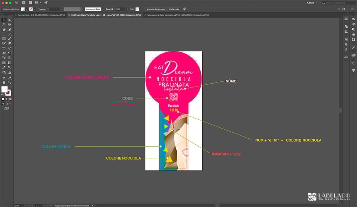Screen dimensions: 357x207
Task: Set paint mode to None
Action: click(10, 99)
